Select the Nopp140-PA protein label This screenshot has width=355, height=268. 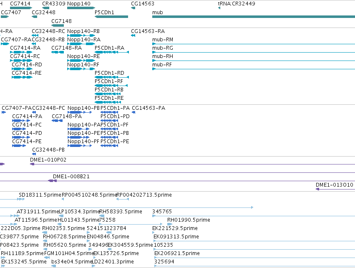pos(84,125)
